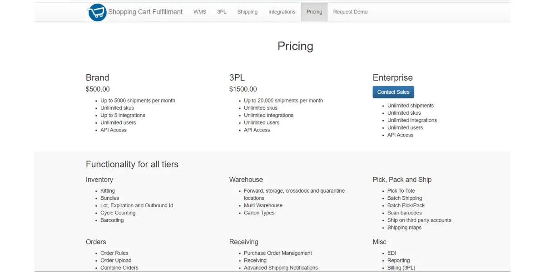This screenshot has height=272, width=545.
Task: Click the Carton Types item
Action: (259, 213)
